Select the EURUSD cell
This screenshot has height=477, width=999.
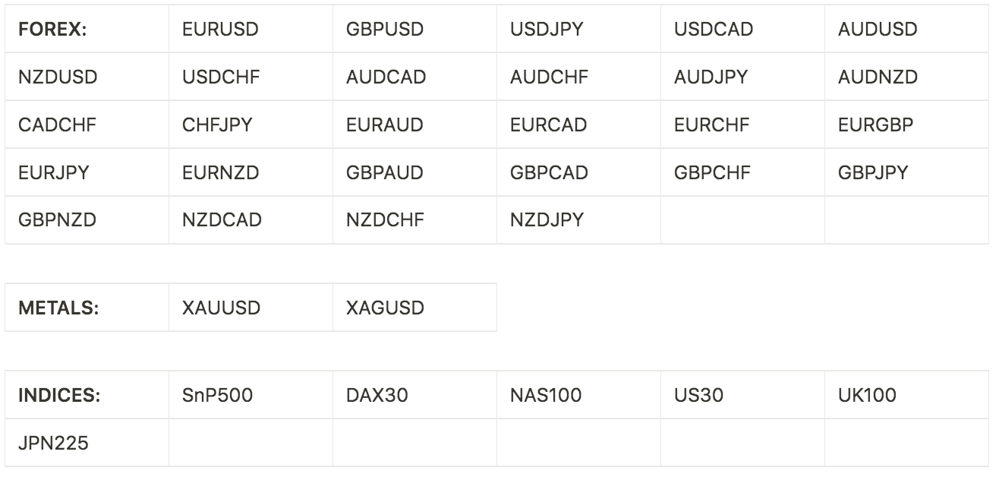251,29
